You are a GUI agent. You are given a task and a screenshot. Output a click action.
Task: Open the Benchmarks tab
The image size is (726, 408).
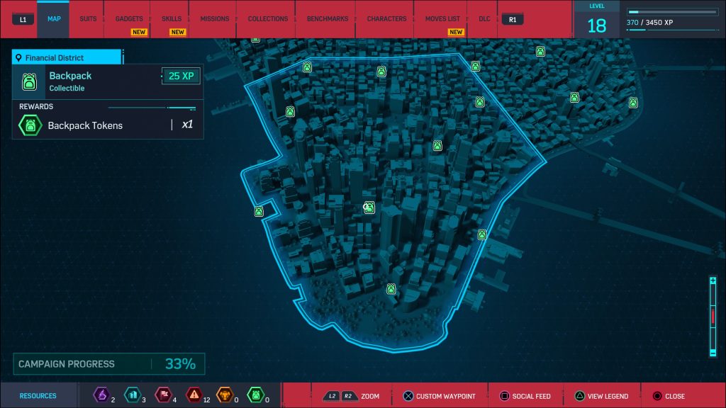point(328,19)
